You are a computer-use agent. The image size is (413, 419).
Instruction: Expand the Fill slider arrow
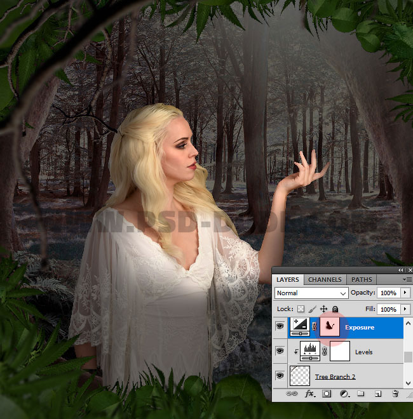click(405, 309)
